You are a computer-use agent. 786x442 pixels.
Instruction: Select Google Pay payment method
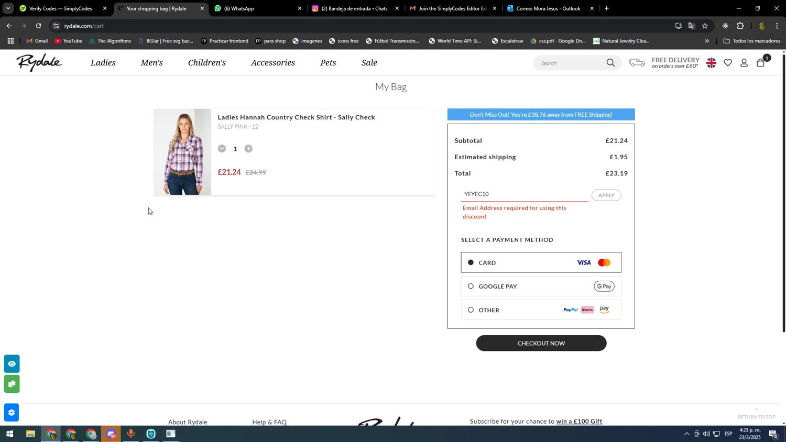(541, 286)
